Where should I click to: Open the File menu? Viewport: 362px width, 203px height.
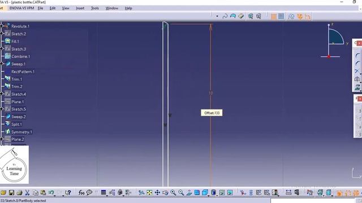click(40, 8)
